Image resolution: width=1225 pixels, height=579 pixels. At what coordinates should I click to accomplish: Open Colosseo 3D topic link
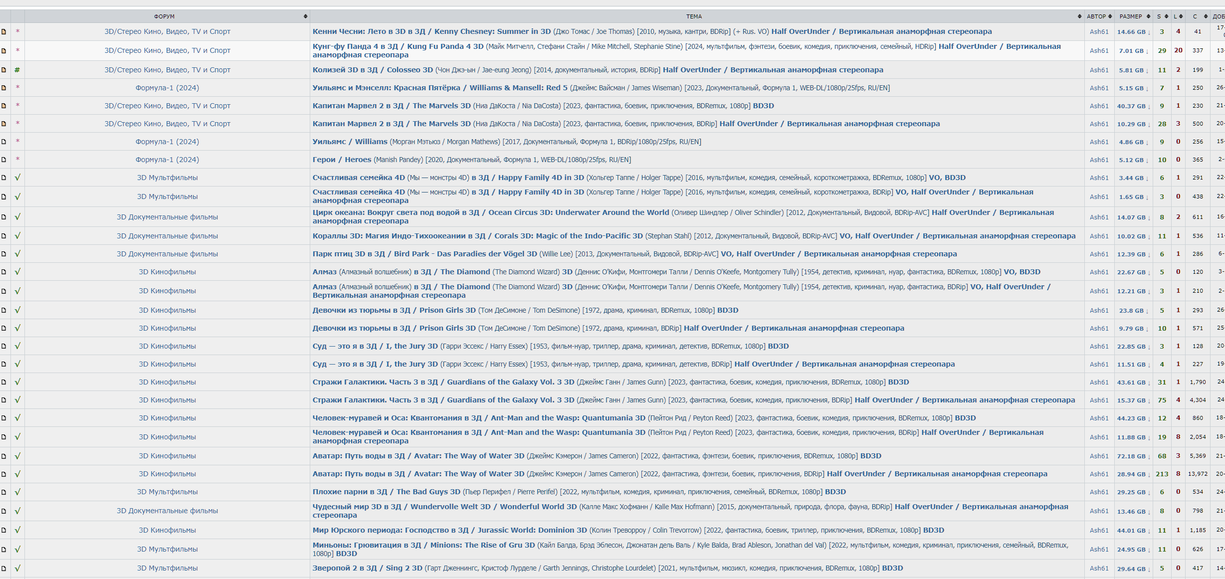pos(598,70)
